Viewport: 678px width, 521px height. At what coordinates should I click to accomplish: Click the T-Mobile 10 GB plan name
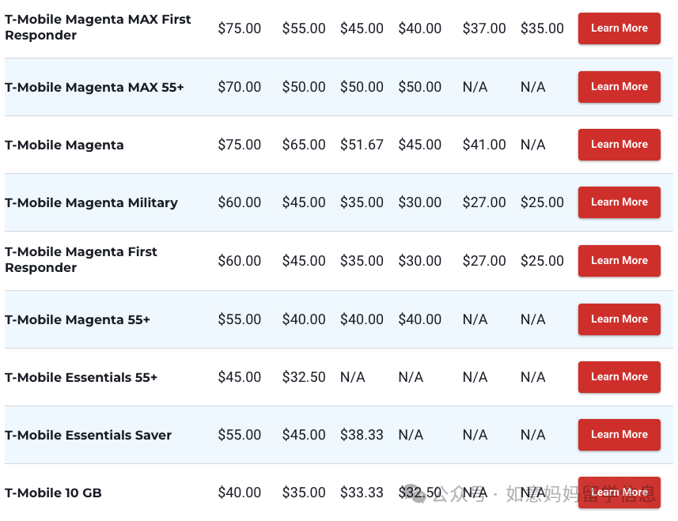pyautogui.click(x=53, y=493)
